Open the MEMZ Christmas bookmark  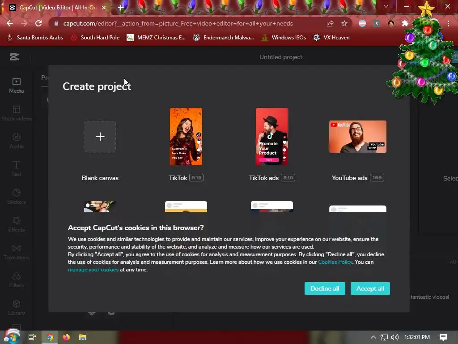(x=156, y=38)
